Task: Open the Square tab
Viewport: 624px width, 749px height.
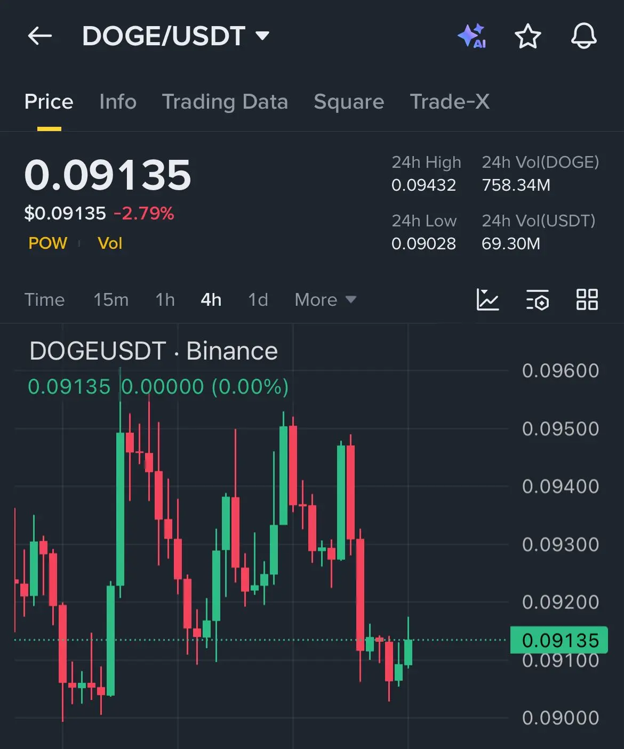Action: click(x=349, y=102)
